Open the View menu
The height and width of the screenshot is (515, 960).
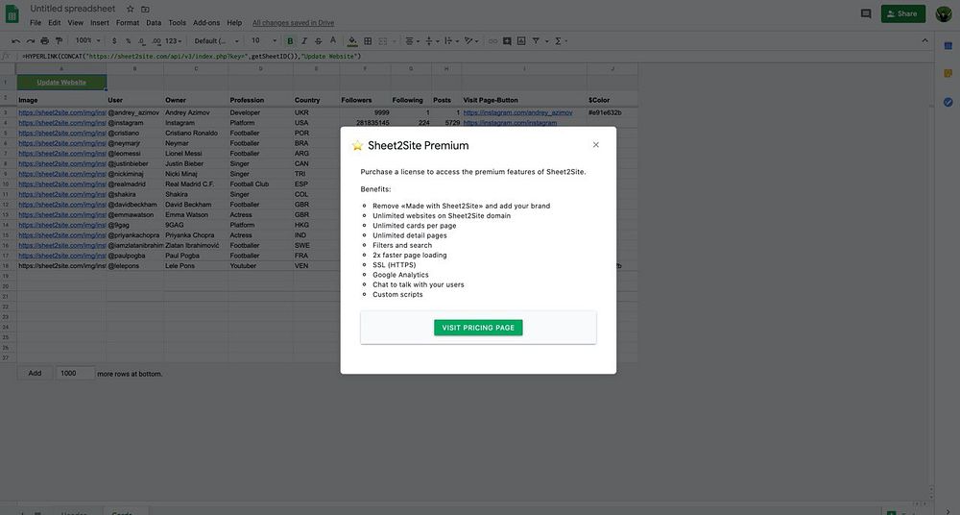(75, 23)
